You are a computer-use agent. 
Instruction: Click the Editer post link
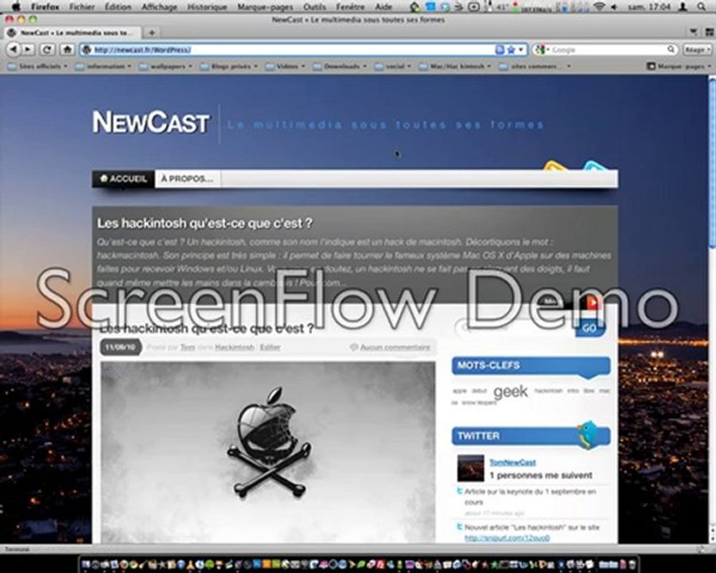coord(270,347)
